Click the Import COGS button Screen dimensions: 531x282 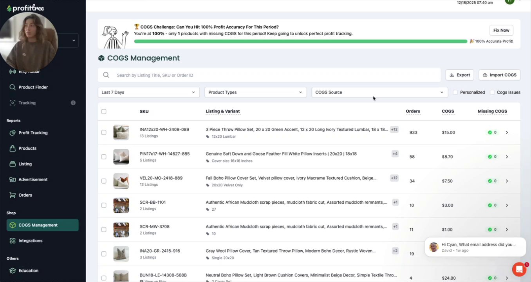click(499, 75)
